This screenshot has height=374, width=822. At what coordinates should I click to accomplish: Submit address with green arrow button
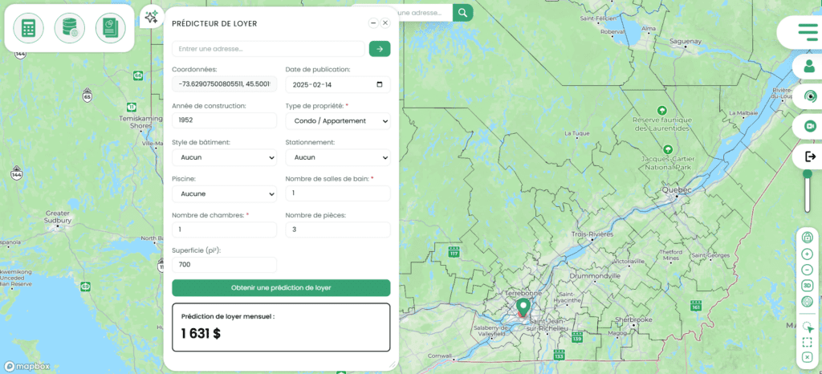click(379, 49)
